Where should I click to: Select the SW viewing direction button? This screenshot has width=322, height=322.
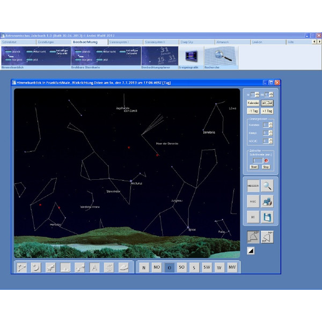point(208,267)
